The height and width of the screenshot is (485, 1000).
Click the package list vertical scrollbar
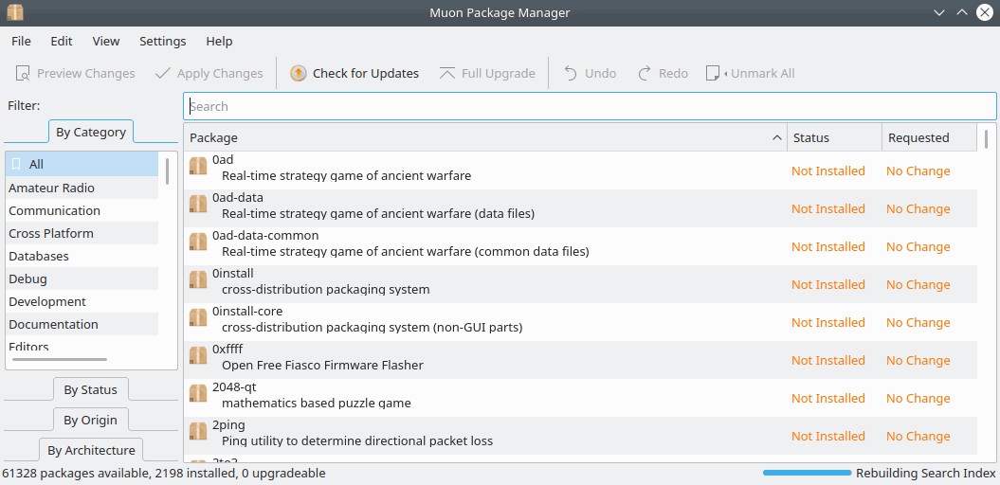point(986,139)
